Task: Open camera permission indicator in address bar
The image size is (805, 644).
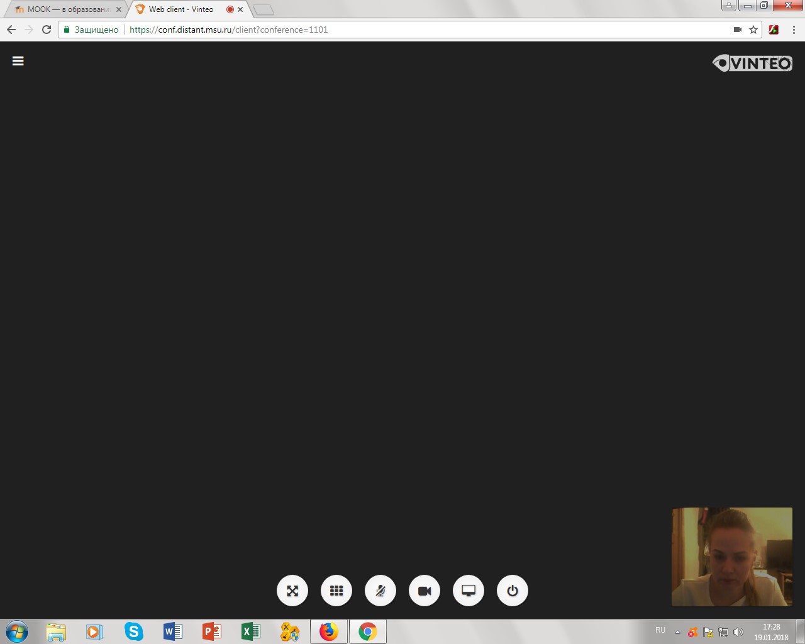Action: [x=738, y=30]
